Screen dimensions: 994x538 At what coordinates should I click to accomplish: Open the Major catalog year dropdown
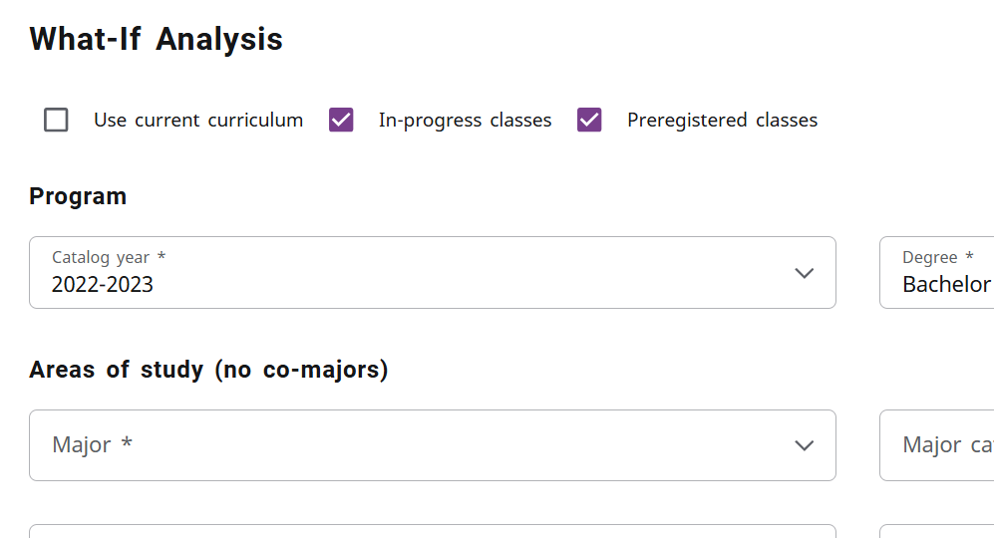(x=937, y=445)
